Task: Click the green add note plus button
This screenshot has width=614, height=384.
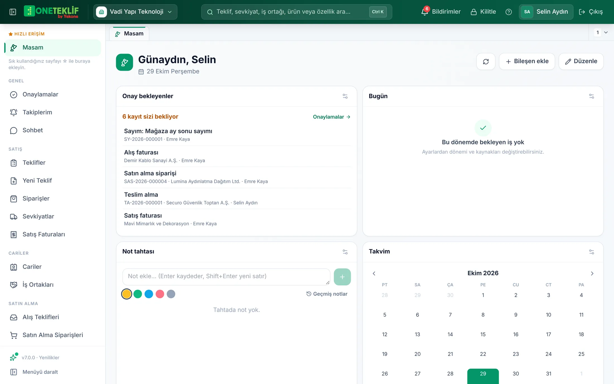Action: click(342, 277)
